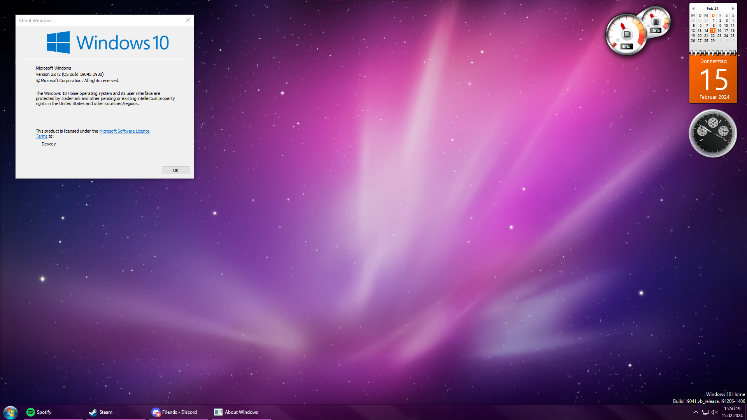Click the Show desktop strip at the taskbar end
This screenshot has height=420, width=747.
[x=745, y=412]
